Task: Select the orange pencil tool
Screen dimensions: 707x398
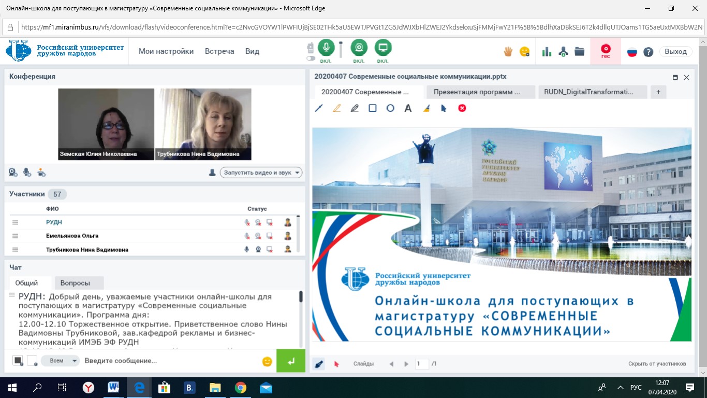Action: click(337, 108)
